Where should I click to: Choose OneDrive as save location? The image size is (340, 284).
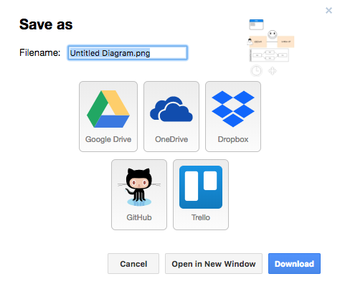point(171,116)
